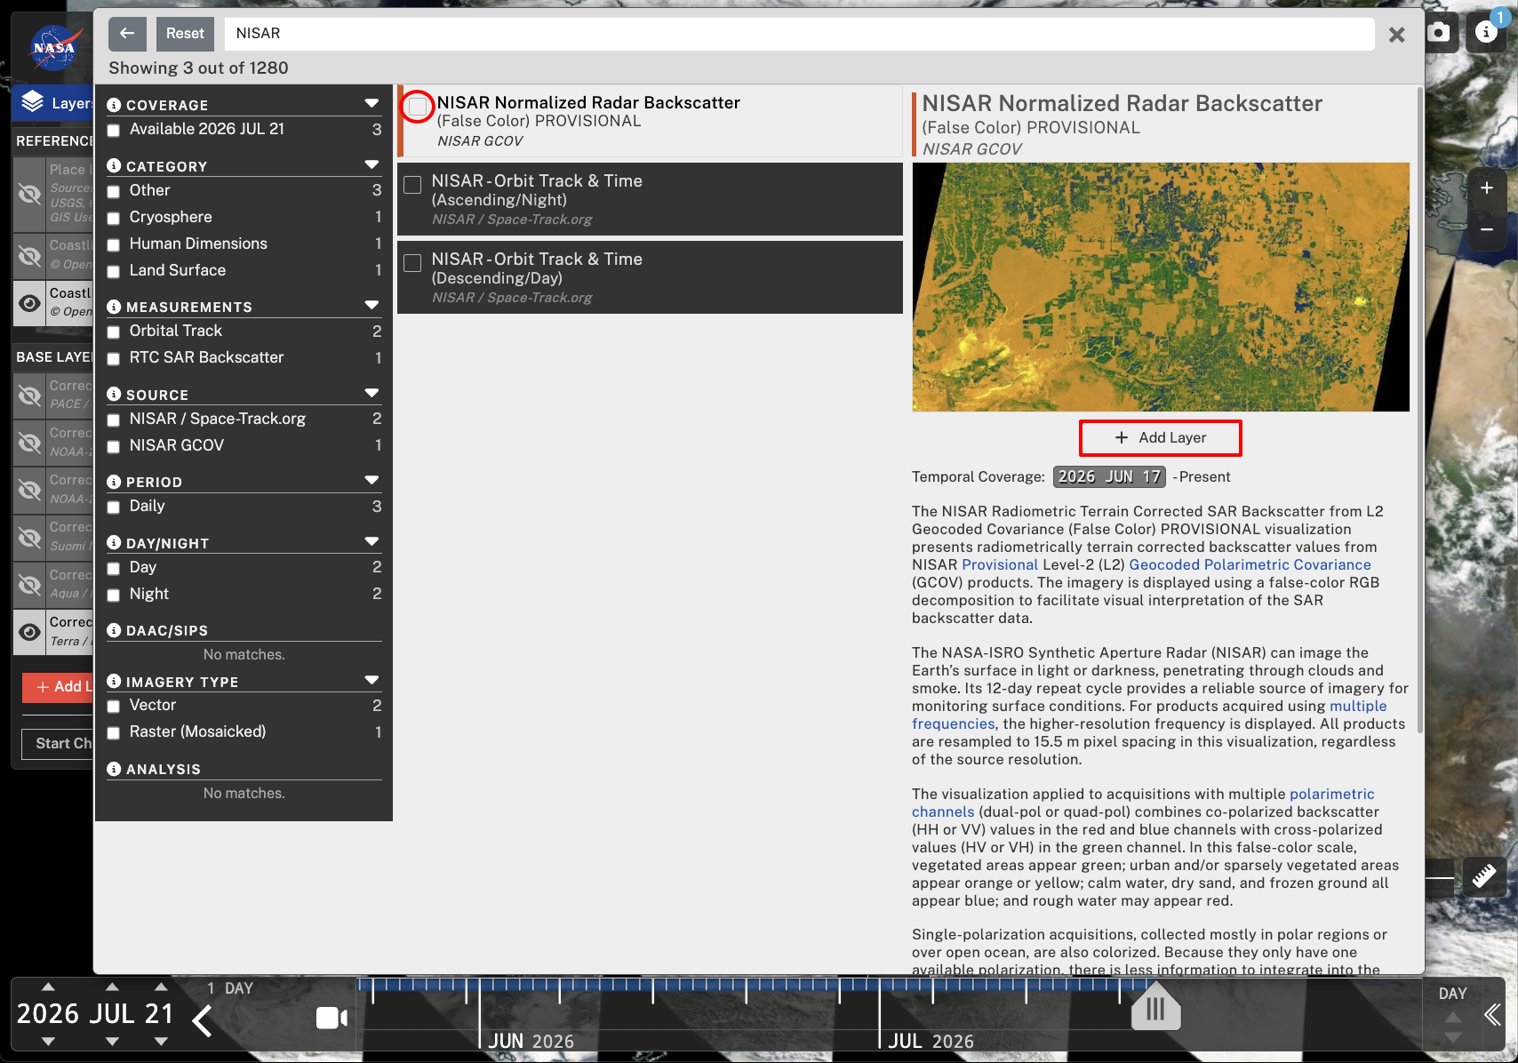Check the Night filter
1518x1063 pixels.
[x=114, y=595]
